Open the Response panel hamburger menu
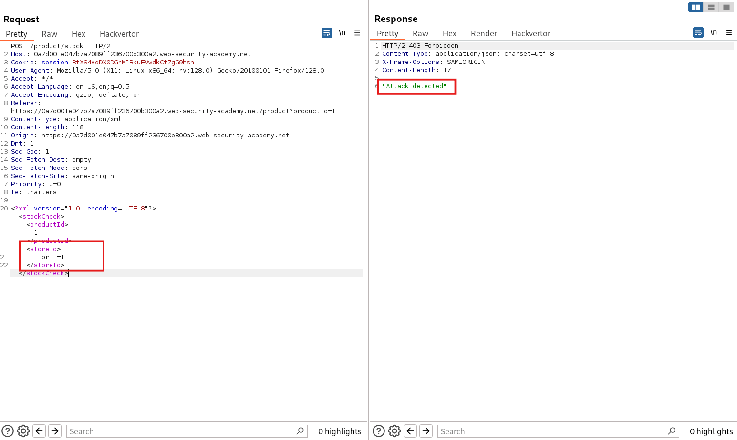The height and width of the screenshot is (440, 737). [x=729, y=32]
